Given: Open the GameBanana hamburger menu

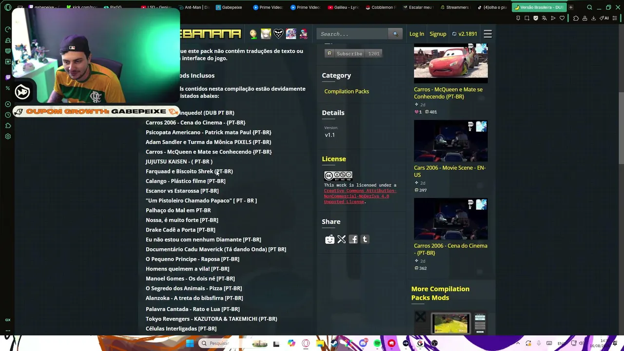Looking at the screenshot, I should click(487, 34).
